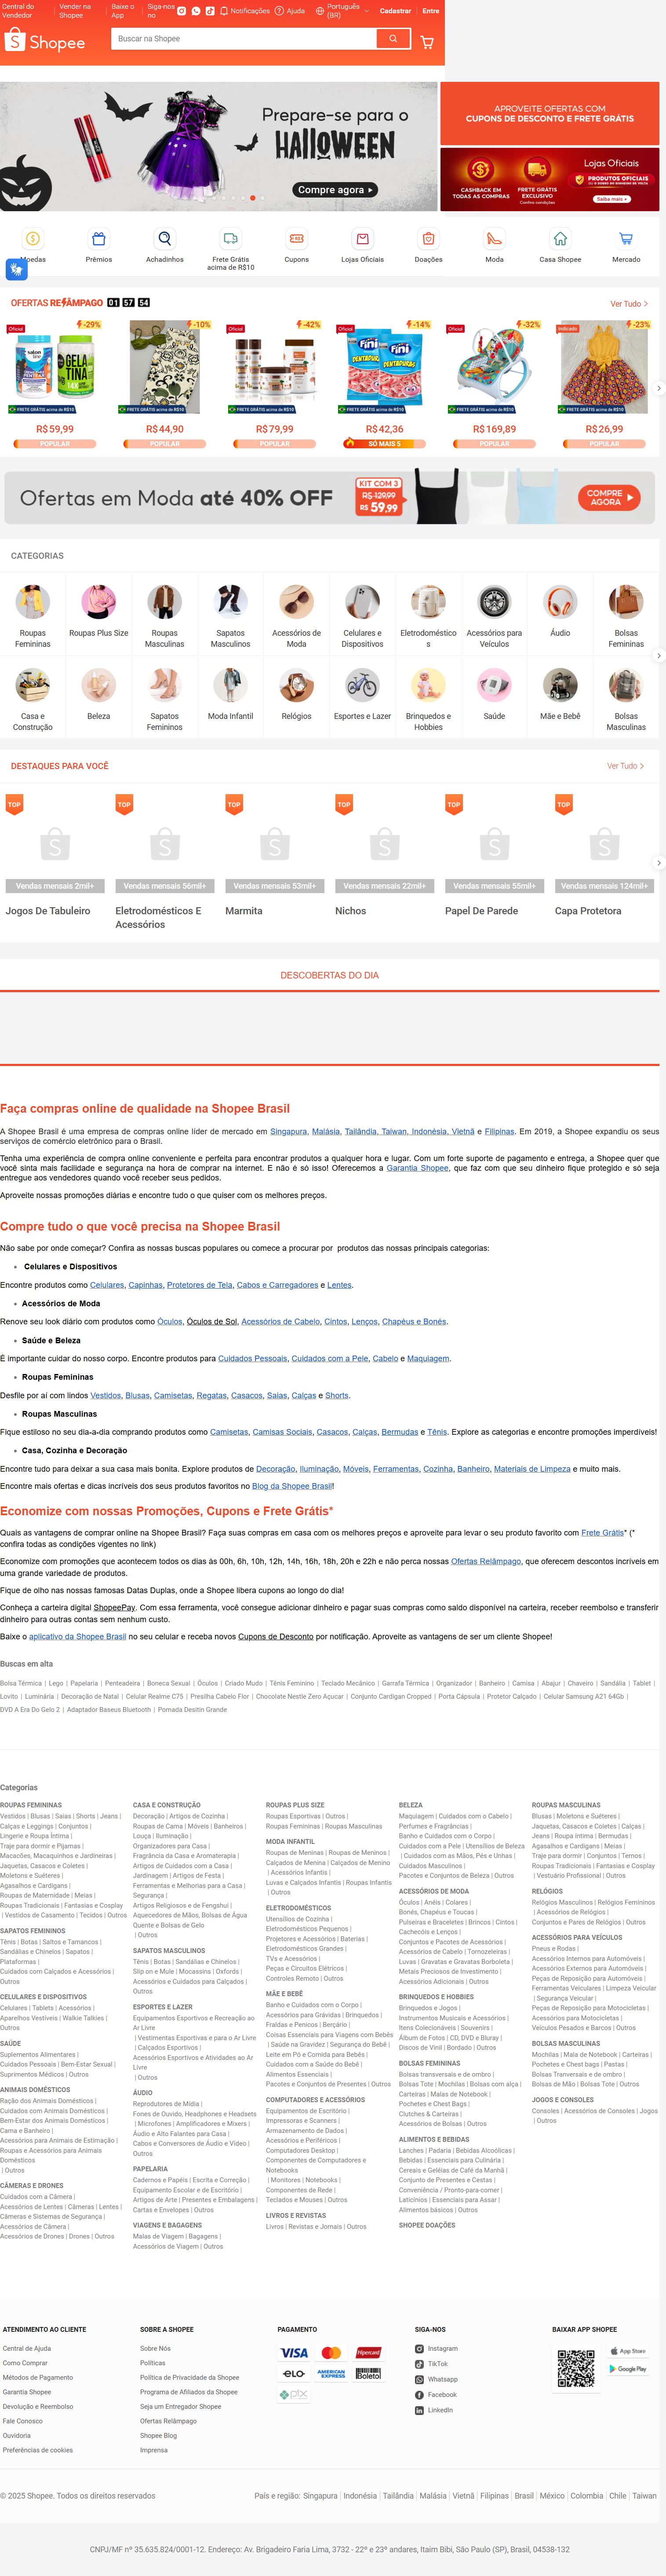Open the Moedas coin shortcut
Image resolution: width=666 pixels, height=2576 pixels.
pos(33,246)
